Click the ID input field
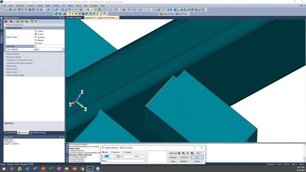Image resolution: width=306 pixels, height=172 pixels. click(x=109, y=156)
